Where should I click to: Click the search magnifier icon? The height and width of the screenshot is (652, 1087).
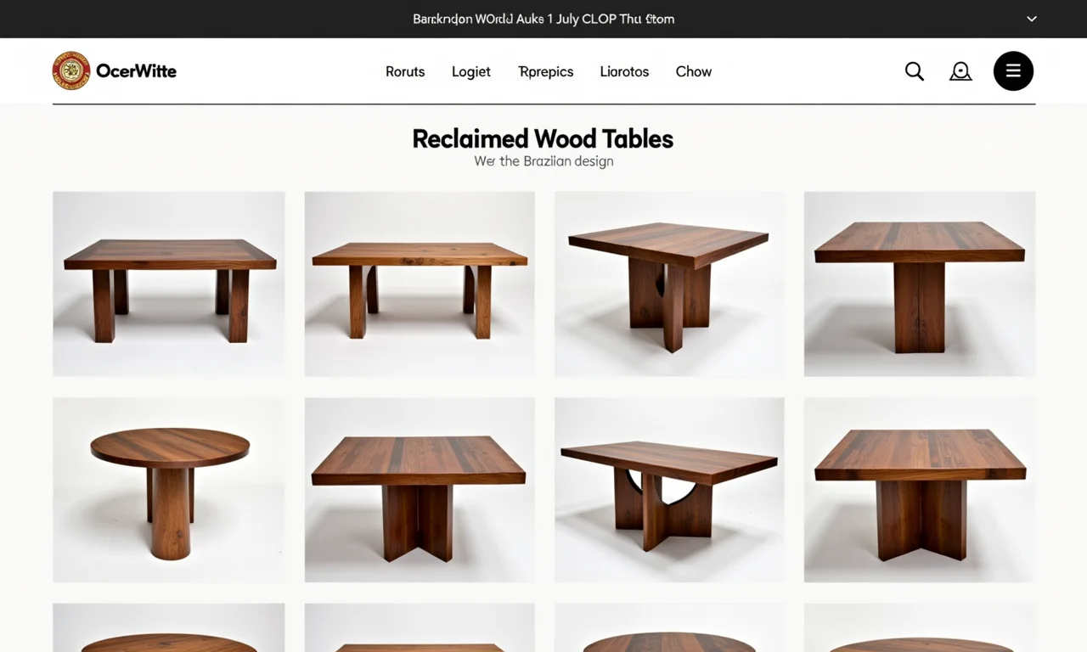tap(914, 71)
